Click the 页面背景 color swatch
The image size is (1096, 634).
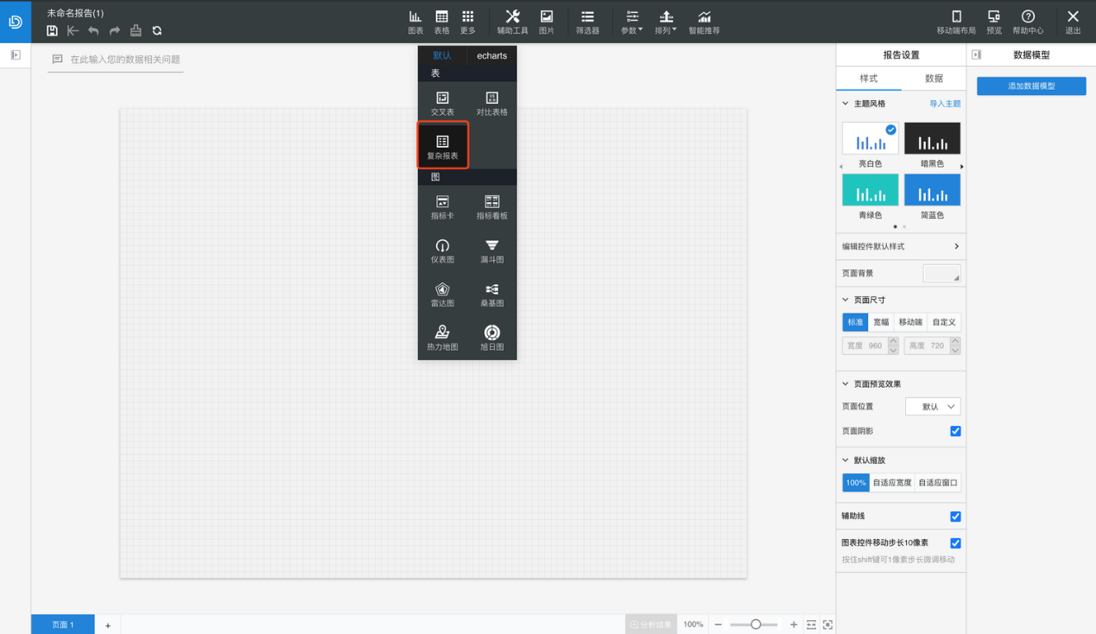[x=941, y=274]
